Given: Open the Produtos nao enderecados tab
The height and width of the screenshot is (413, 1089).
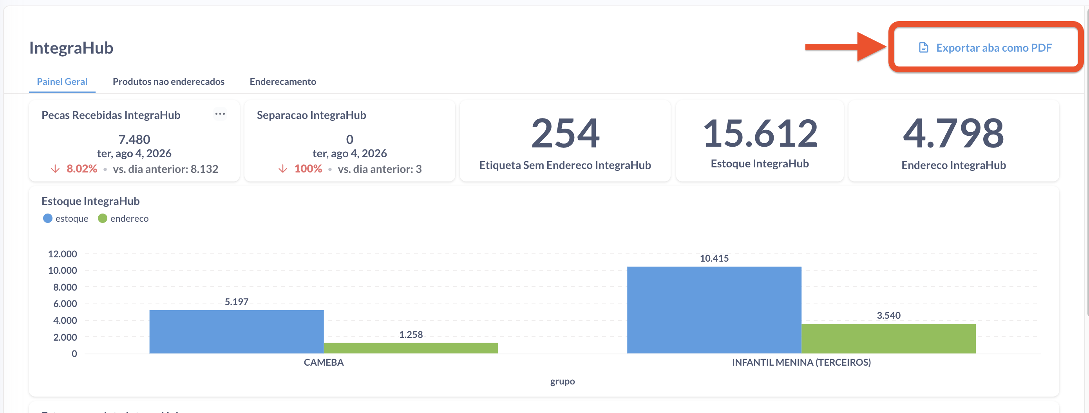Looking at the screenshot, I should 168,81.
